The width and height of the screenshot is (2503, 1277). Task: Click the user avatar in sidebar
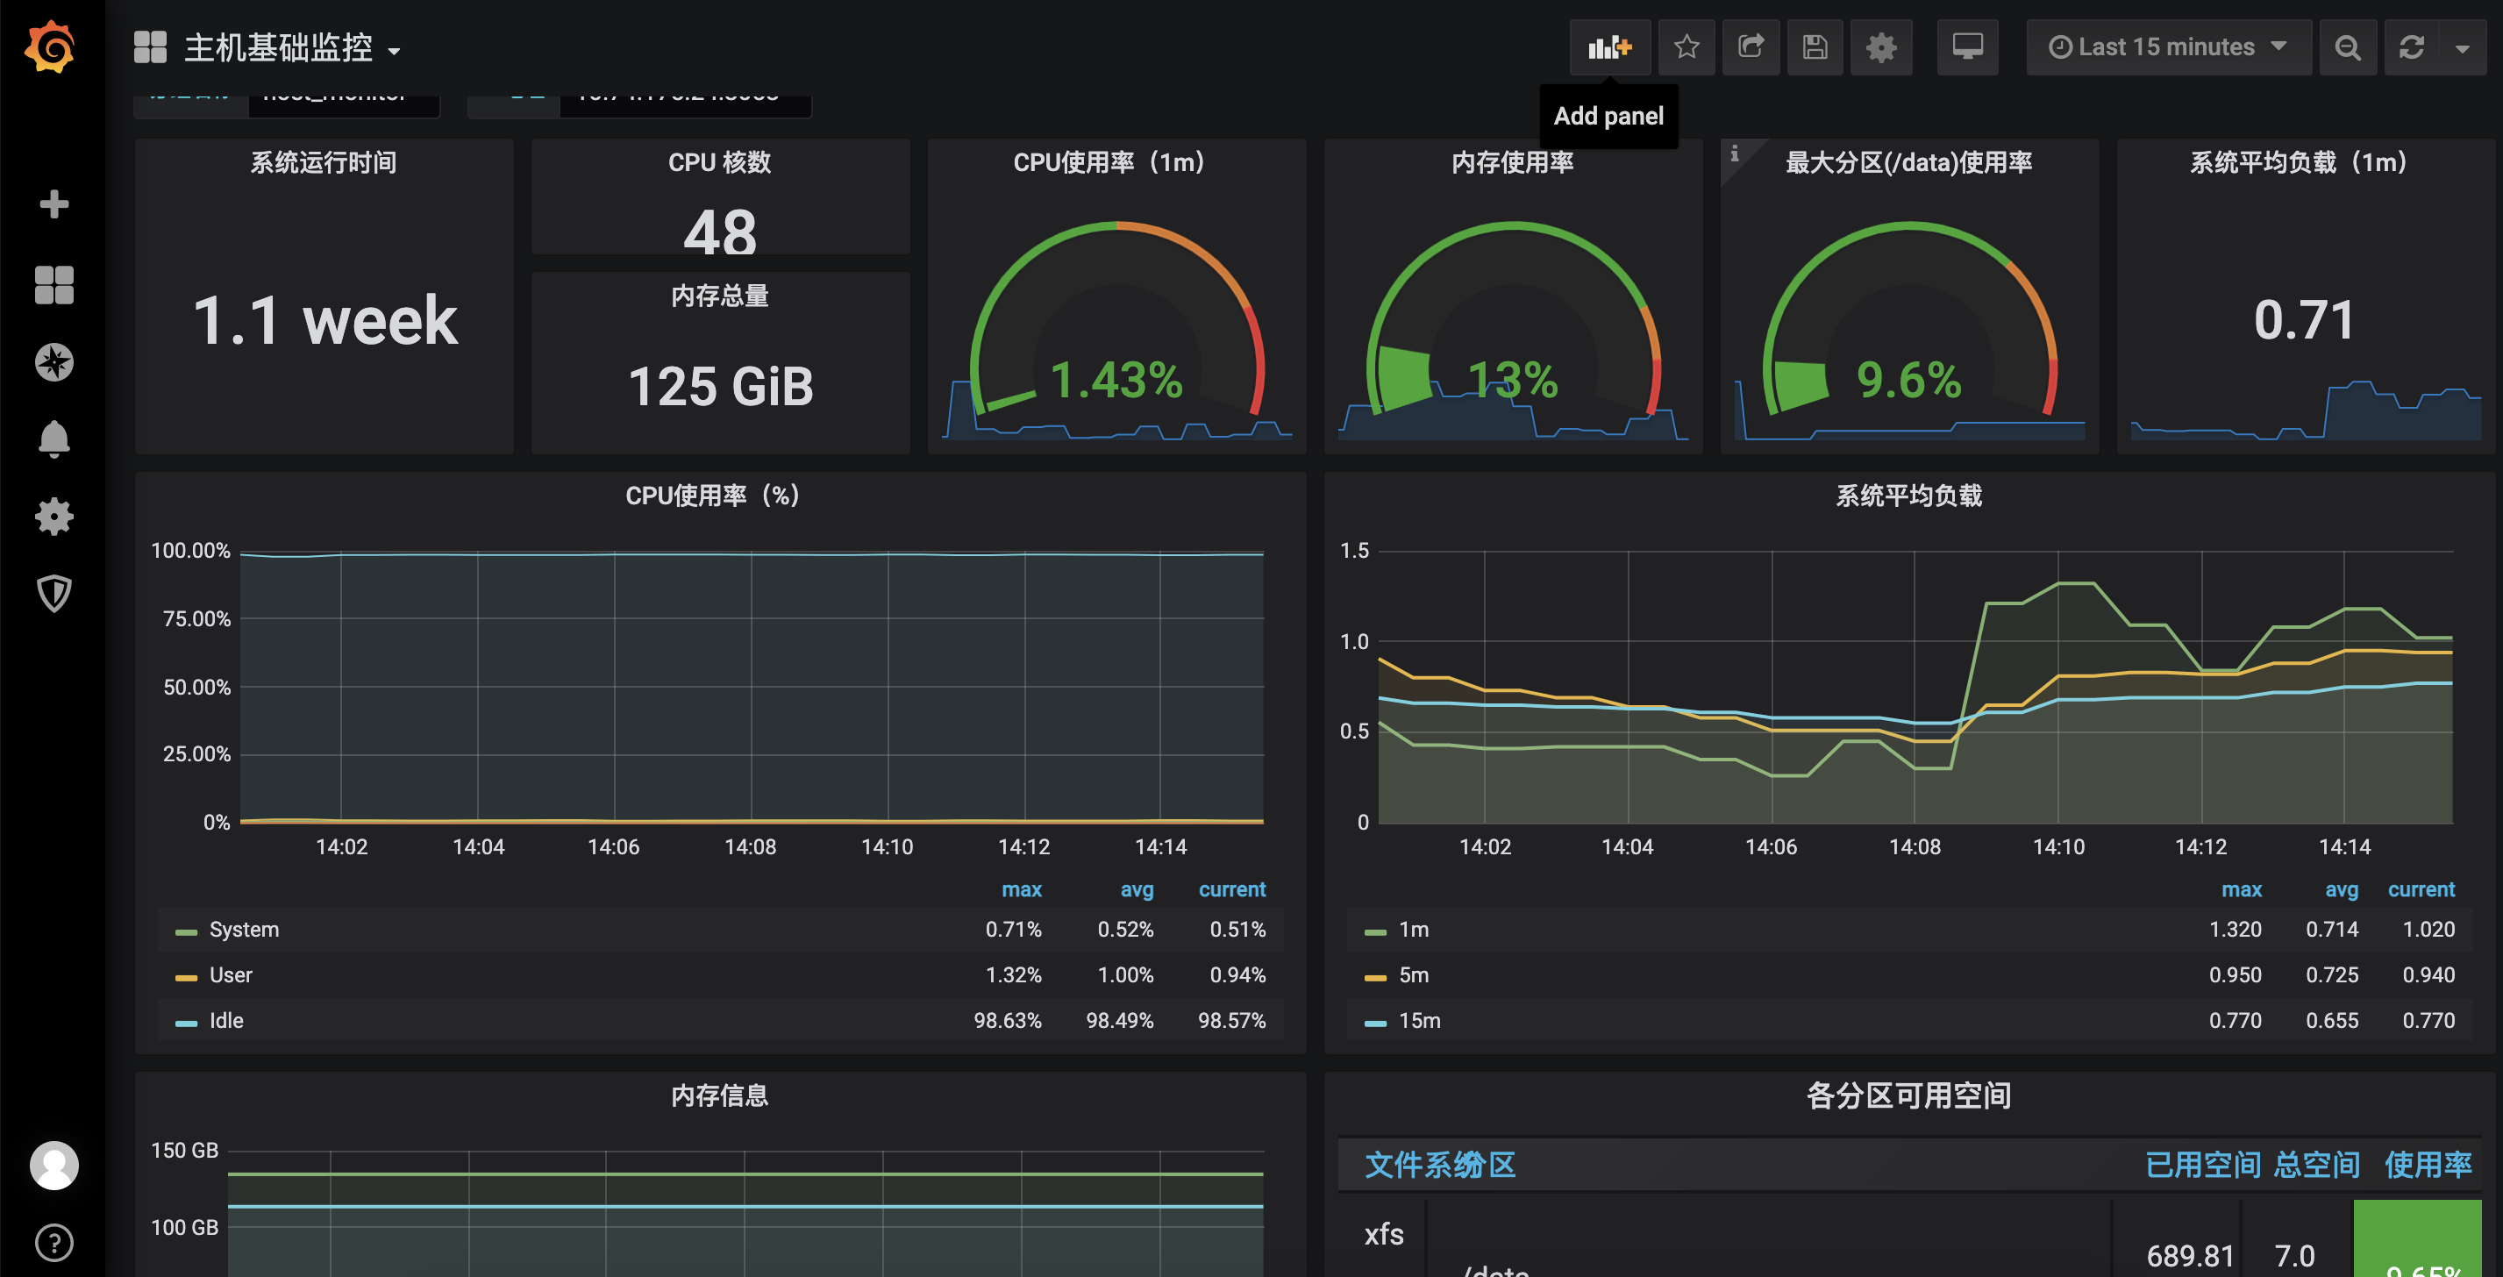[54, 1164]
